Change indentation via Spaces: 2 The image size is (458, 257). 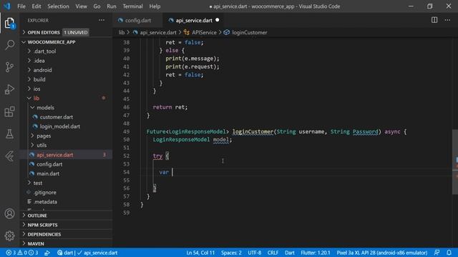click(x=231, y=253)
